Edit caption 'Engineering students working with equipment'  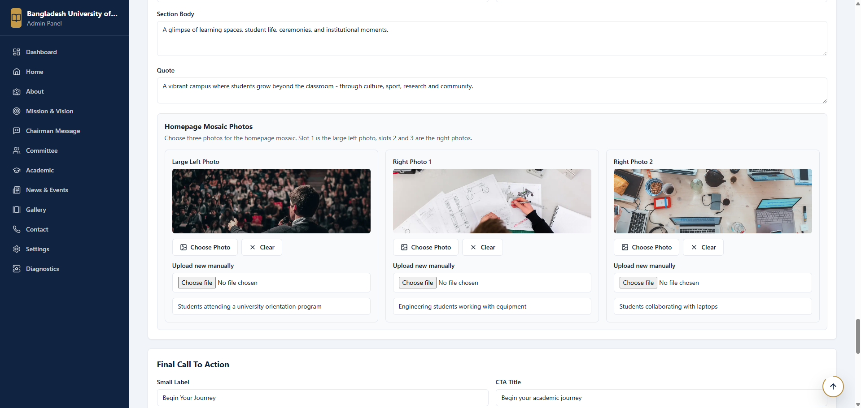pos(492,306)
